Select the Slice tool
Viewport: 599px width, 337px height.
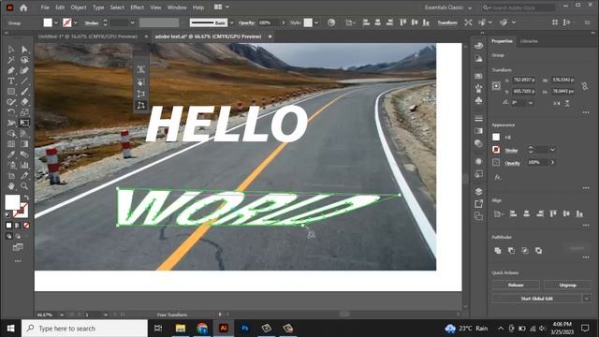(x=24, y=176)
